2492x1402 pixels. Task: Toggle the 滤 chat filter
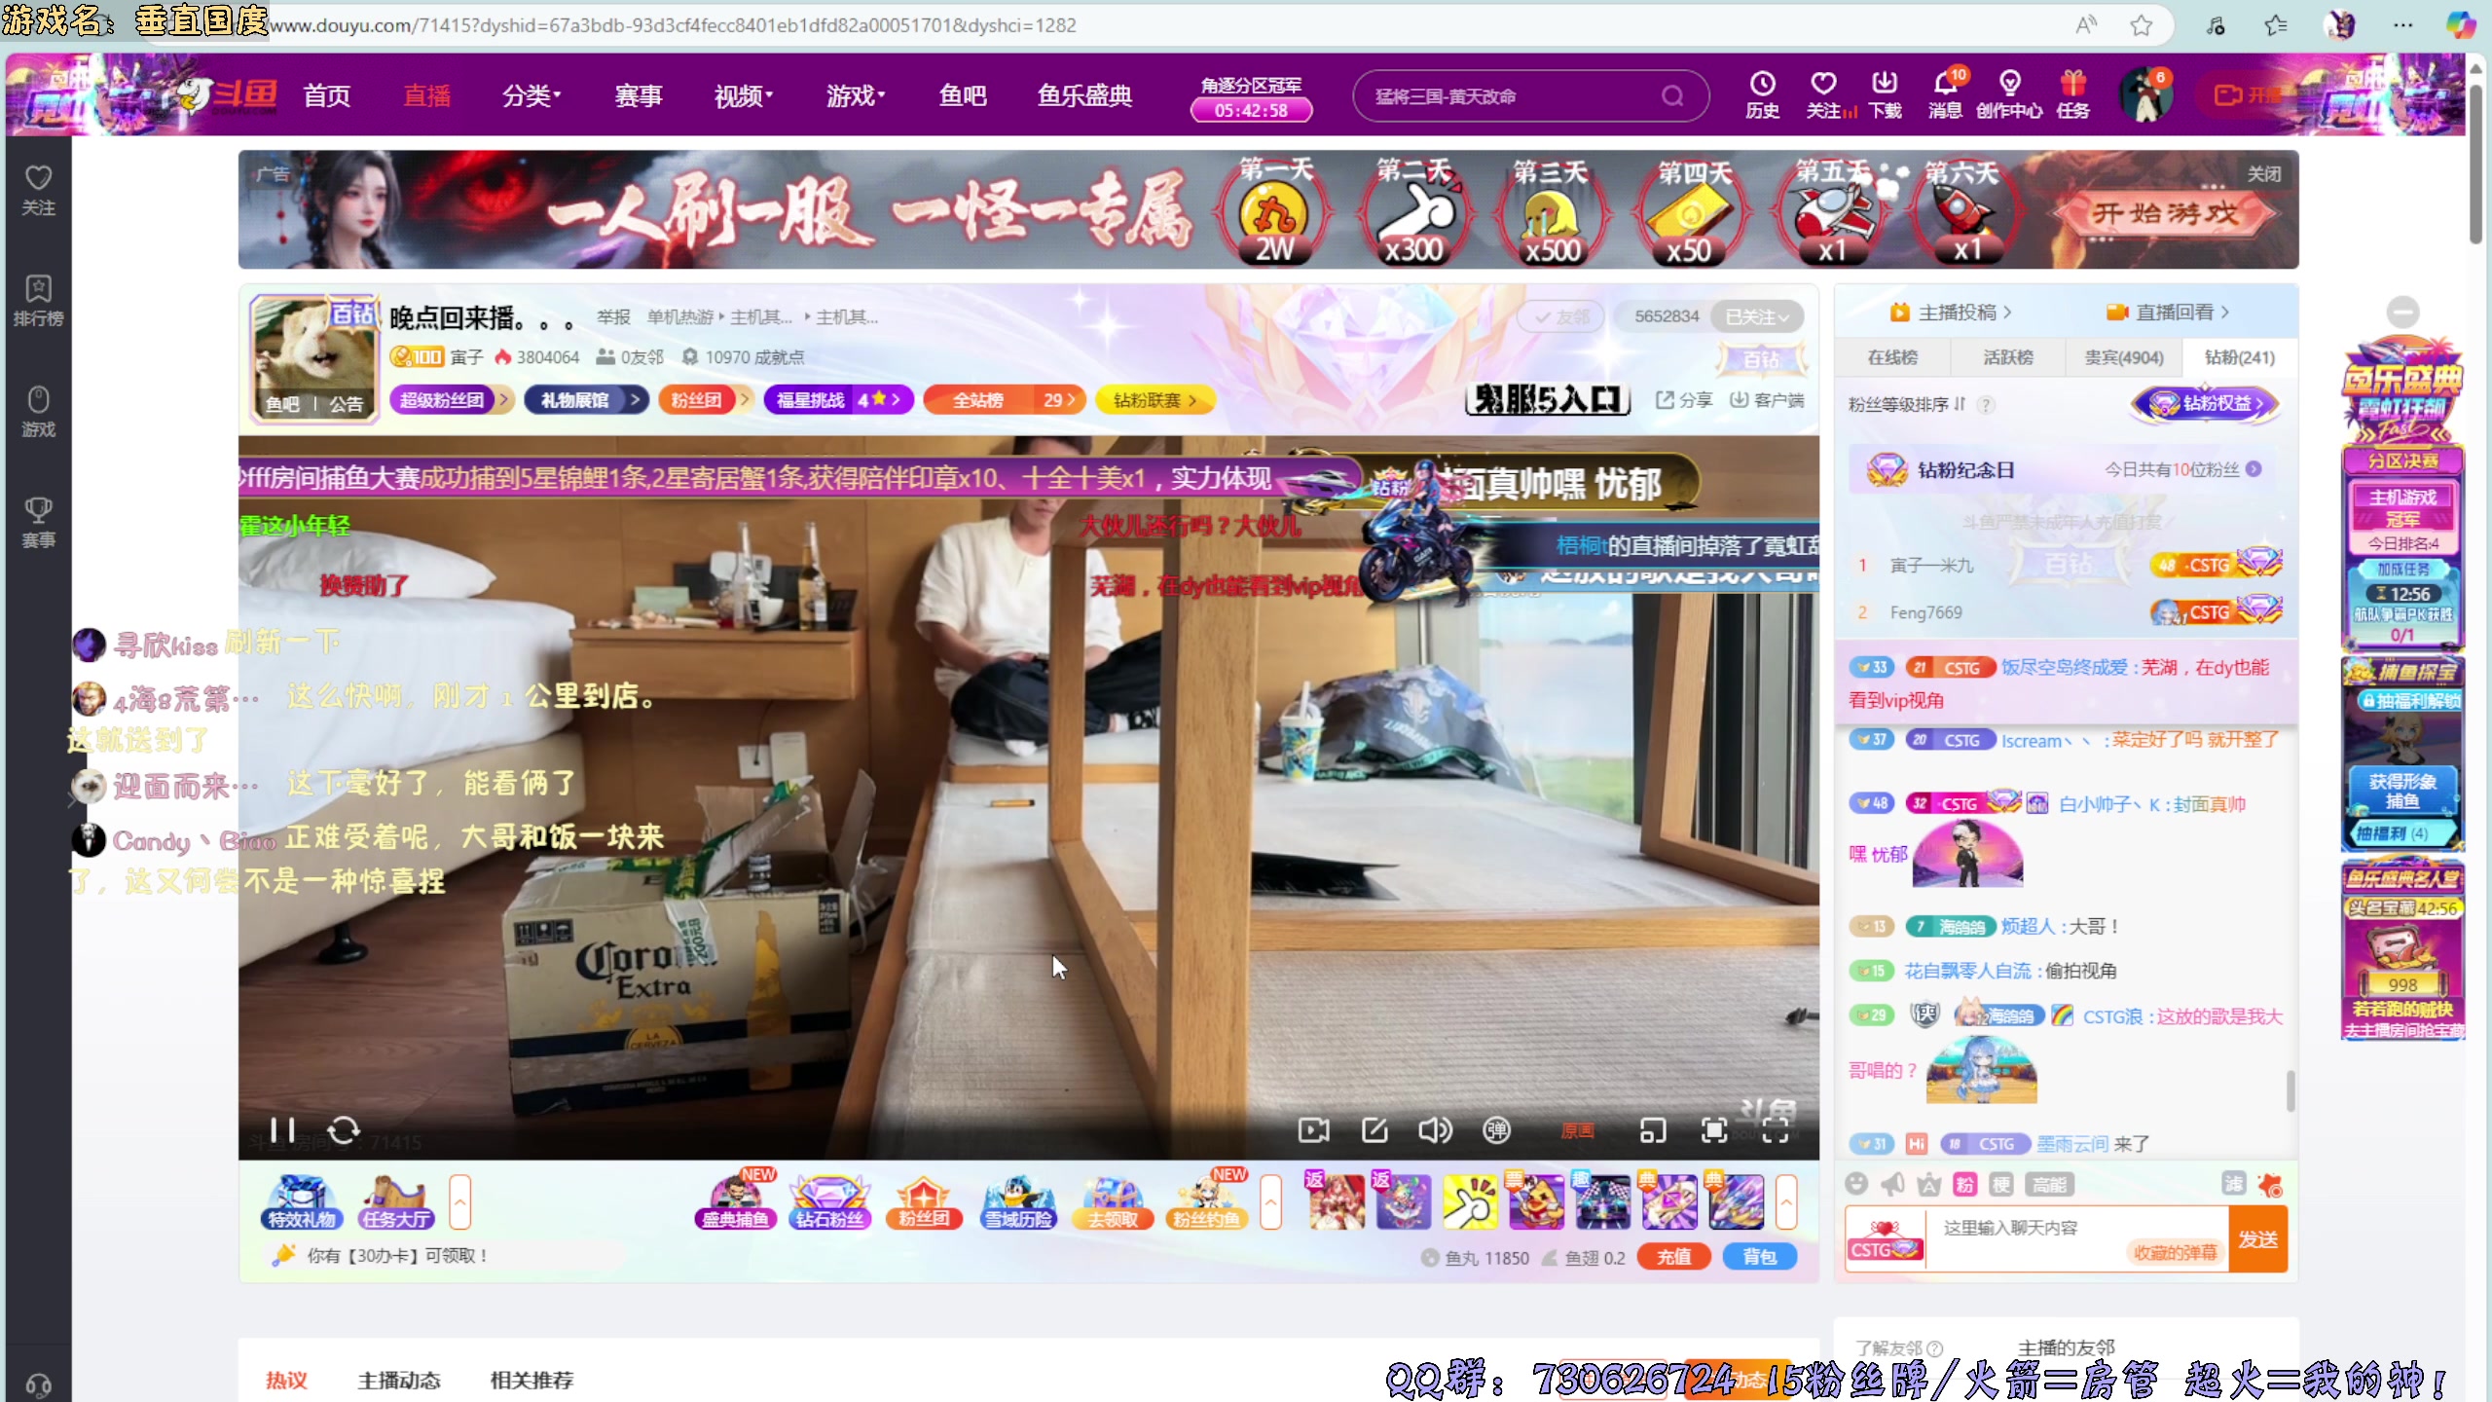click(2233, 1183)
